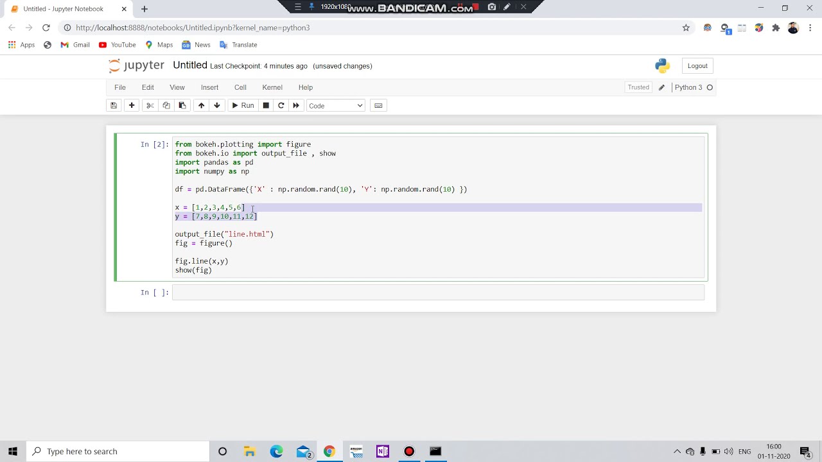The height and width of the screenshot is (462, 822).
Task: Open a new browser tab
Action: (x=144, y=9)
